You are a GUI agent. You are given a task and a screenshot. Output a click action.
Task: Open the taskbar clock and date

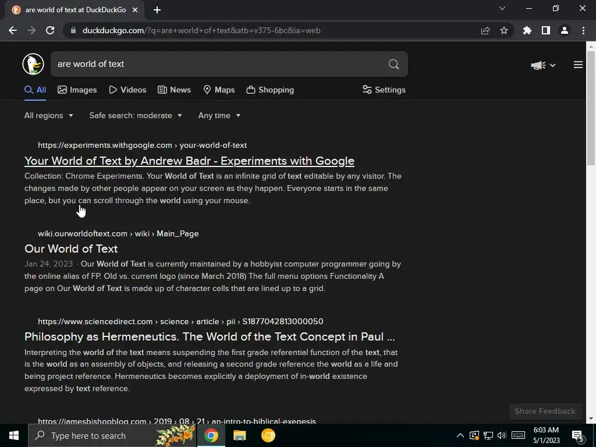coord(546,435)
